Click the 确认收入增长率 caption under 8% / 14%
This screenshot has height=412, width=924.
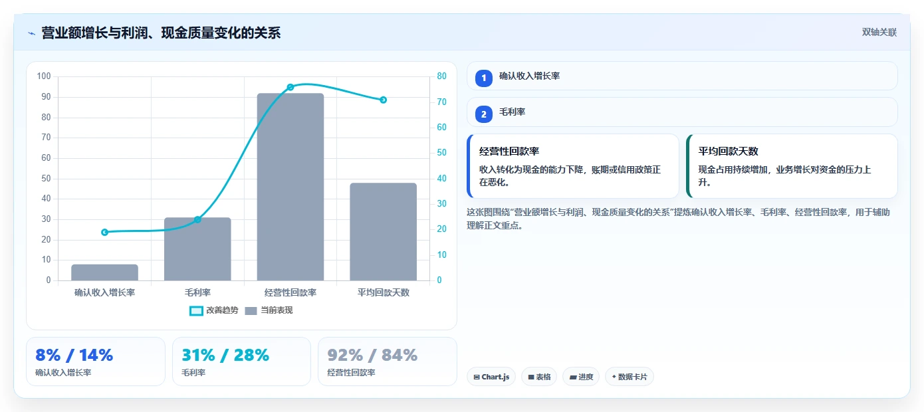pos(63,373)
